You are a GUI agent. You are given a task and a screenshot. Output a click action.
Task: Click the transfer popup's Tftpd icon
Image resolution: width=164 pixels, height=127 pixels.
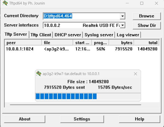[x=39, y=74]
